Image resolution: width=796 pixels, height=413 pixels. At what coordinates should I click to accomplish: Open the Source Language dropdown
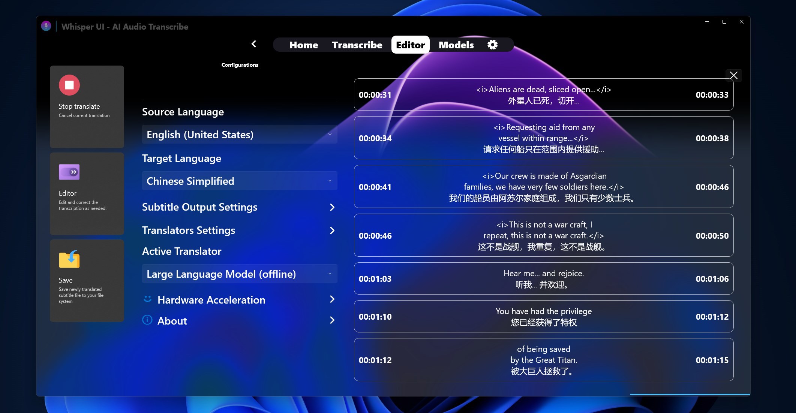coord(239,135)
